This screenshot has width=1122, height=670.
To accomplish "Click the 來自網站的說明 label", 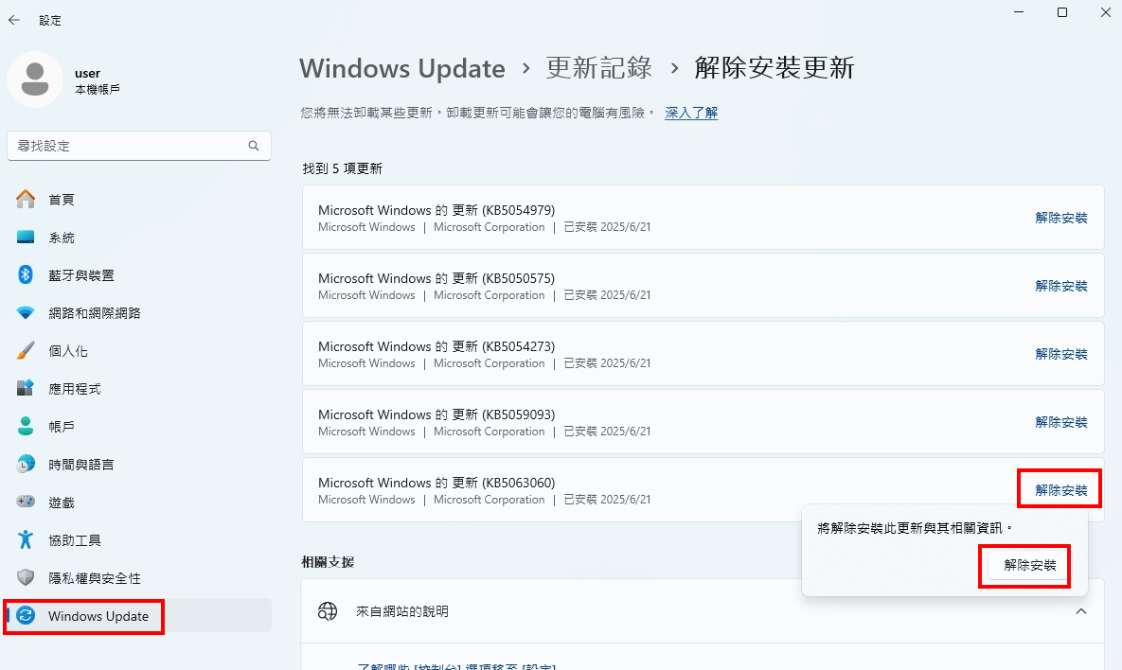I will click(402, 611).
